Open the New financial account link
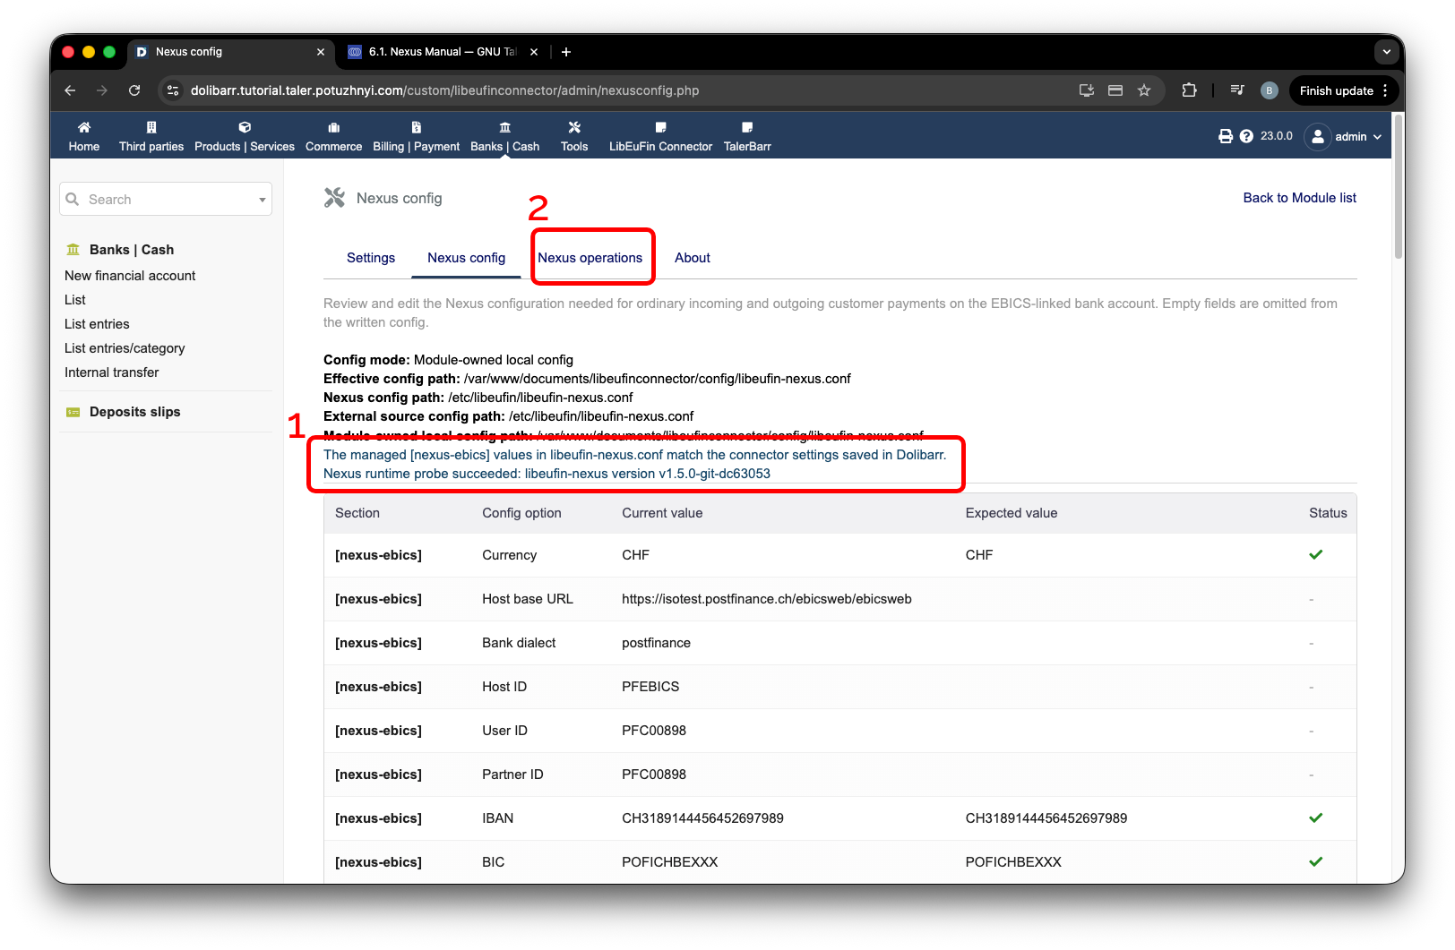 click(130, 276)
